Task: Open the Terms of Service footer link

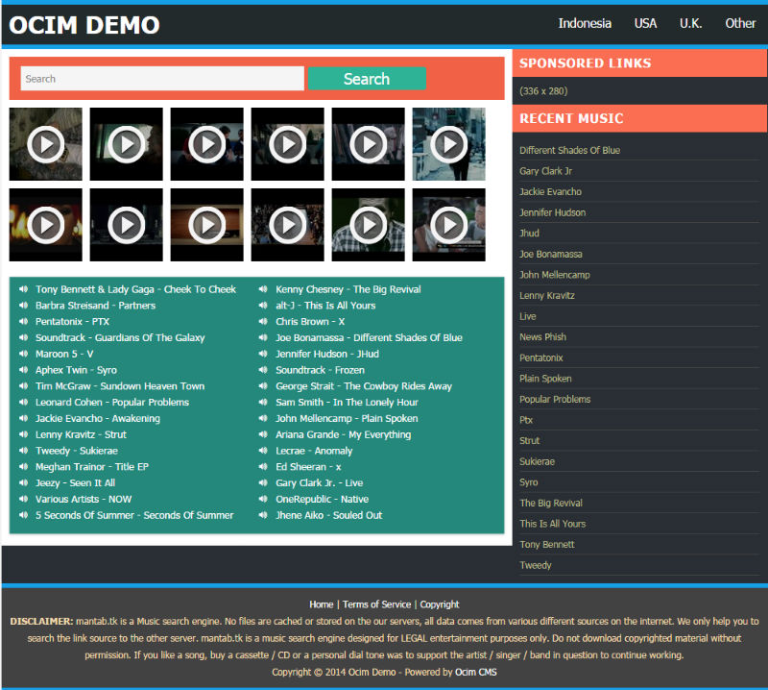Action: [x=376, y=604]
